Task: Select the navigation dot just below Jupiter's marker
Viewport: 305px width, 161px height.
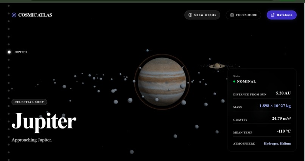Action: 9,60
